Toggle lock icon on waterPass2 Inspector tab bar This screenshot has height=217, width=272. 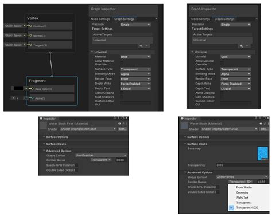tap(256, 118)
